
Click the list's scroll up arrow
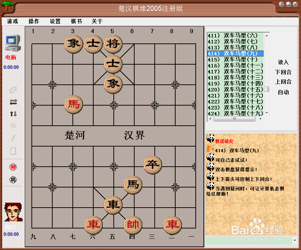267,36
